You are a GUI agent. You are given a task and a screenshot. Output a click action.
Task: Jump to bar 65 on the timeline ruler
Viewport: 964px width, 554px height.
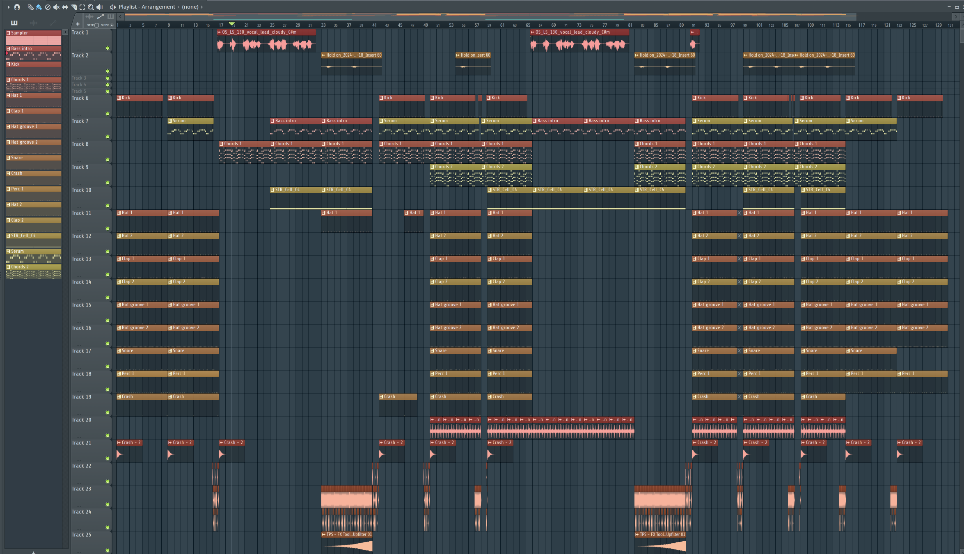[x=528, y=25]
